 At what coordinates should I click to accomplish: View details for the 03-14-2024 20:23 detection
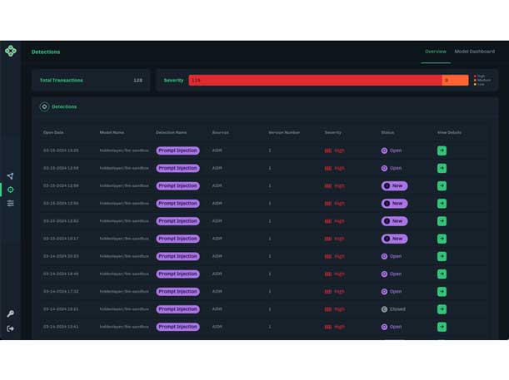click(442, 256)
